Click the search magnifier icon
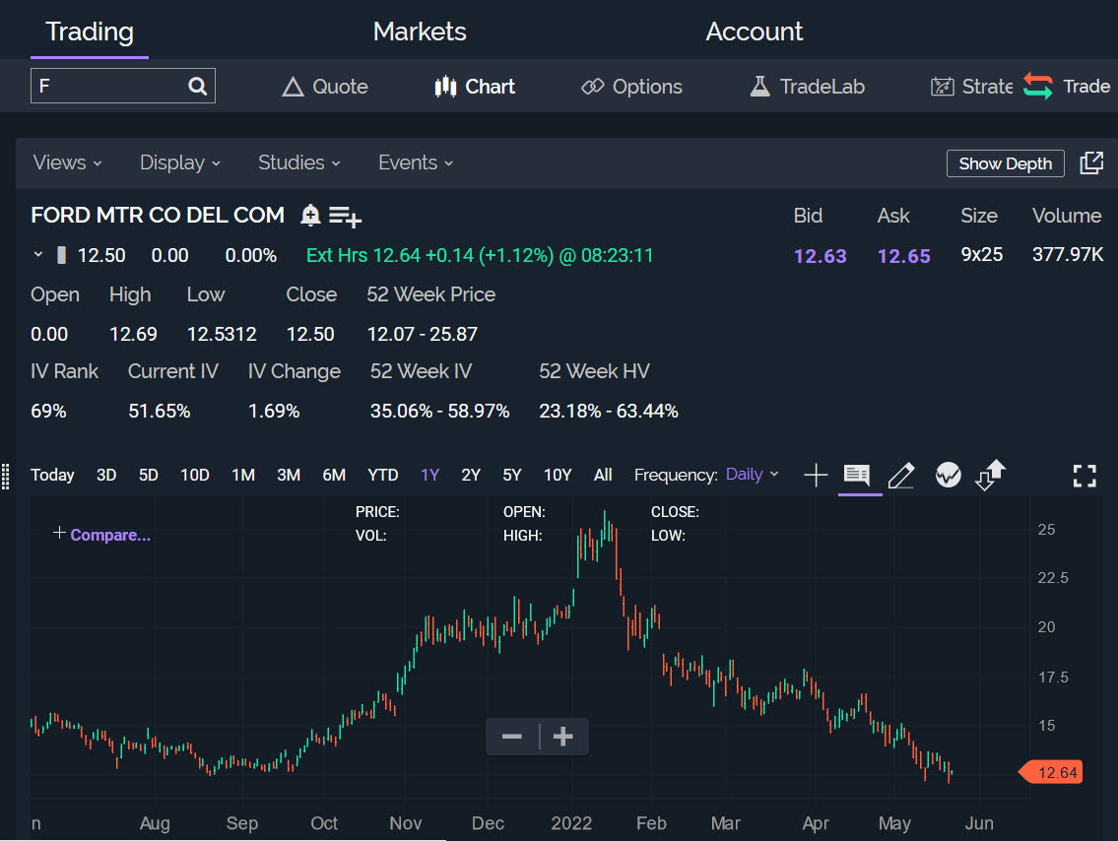 click(198, 87)
